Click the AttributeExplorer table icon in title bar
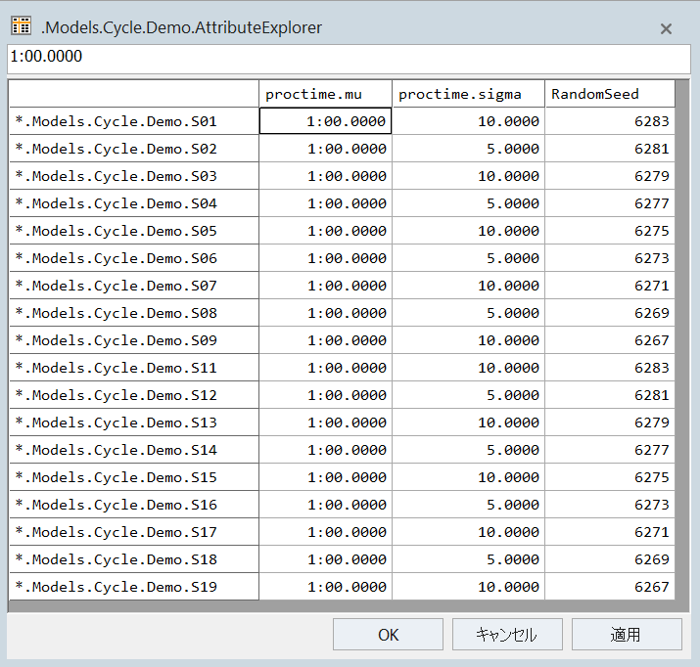The image size is (700, 667). [21, 25]
